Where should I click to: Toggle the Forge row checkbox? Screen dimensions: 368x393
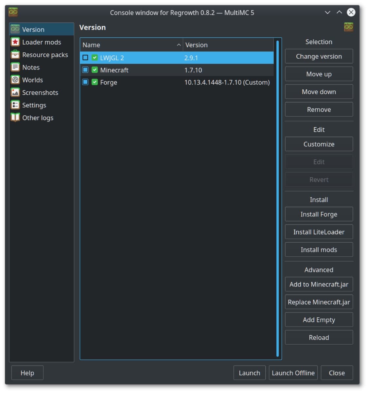click(85, 82)
